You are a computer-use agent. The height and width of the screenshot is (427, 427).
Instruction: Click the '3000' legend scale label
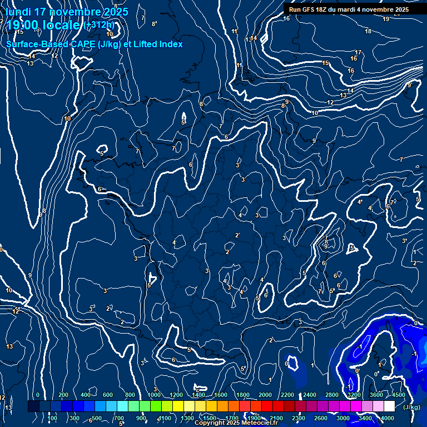point(343,418)
